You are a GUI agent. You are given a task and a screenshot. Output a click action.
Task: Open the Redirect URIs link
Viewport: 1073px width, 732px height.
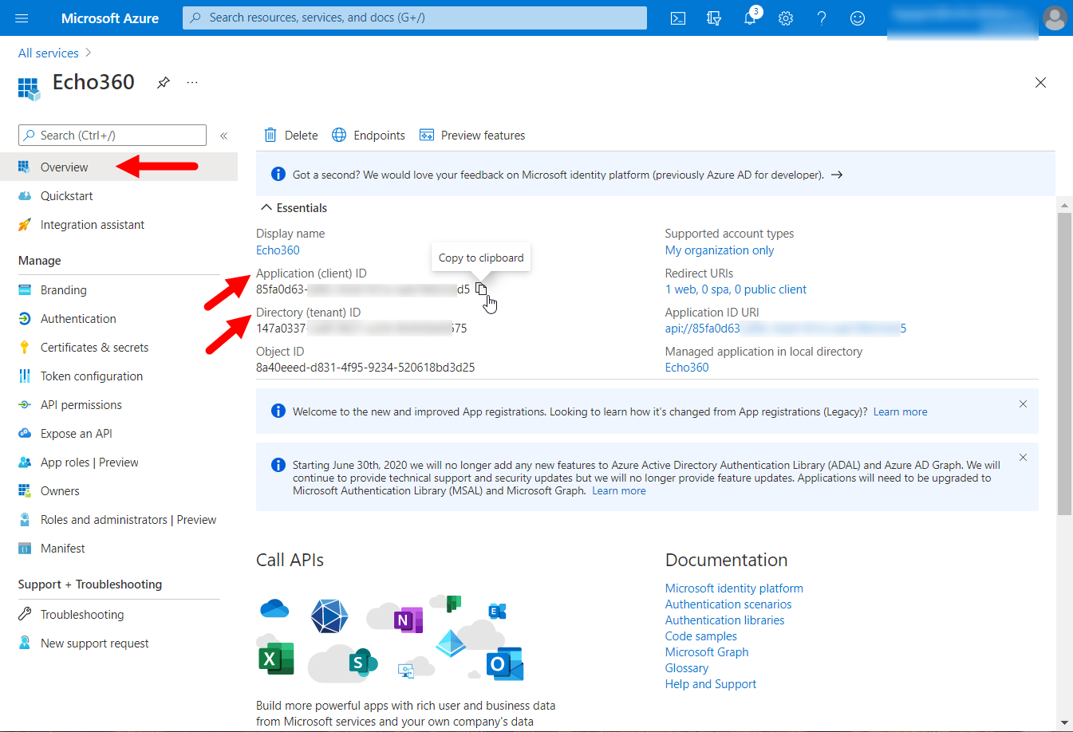point(736,289)
